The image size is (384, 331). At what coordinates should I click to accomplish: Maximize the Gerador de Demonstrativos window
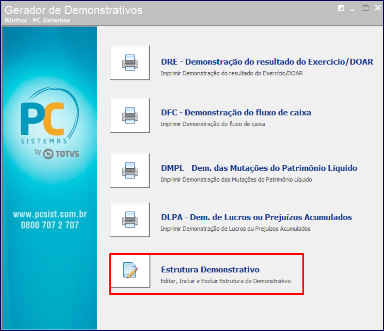[365, 8]
